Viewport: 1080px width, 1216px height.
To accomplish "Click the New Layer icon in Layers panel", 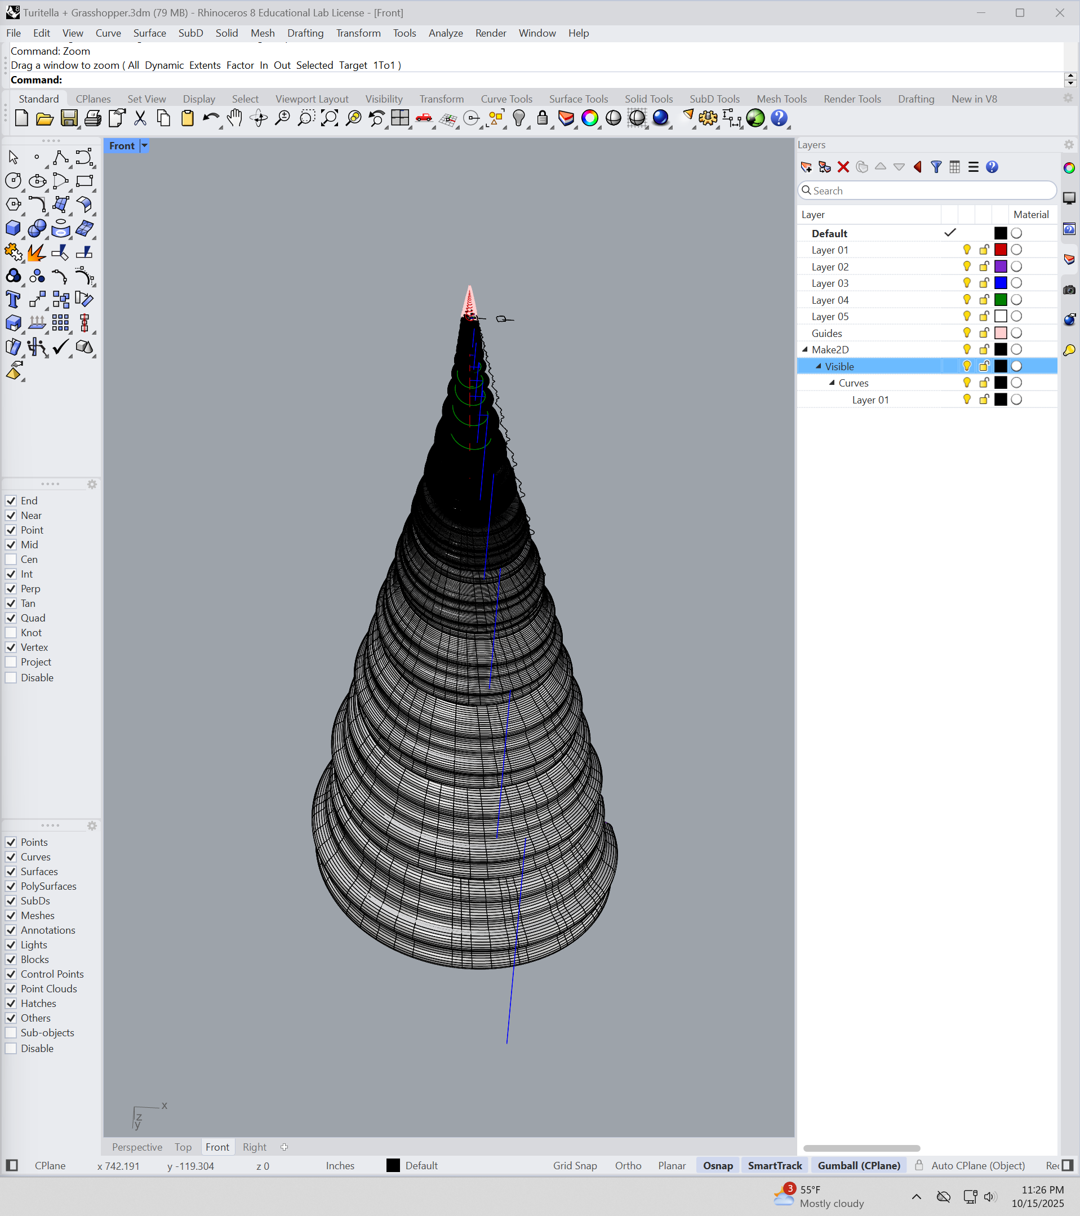I will point(806,167).
